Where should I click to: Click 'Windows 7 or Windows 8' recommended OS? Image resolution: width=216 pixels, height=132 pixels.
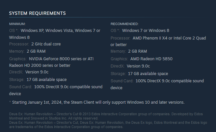(146, 31)
